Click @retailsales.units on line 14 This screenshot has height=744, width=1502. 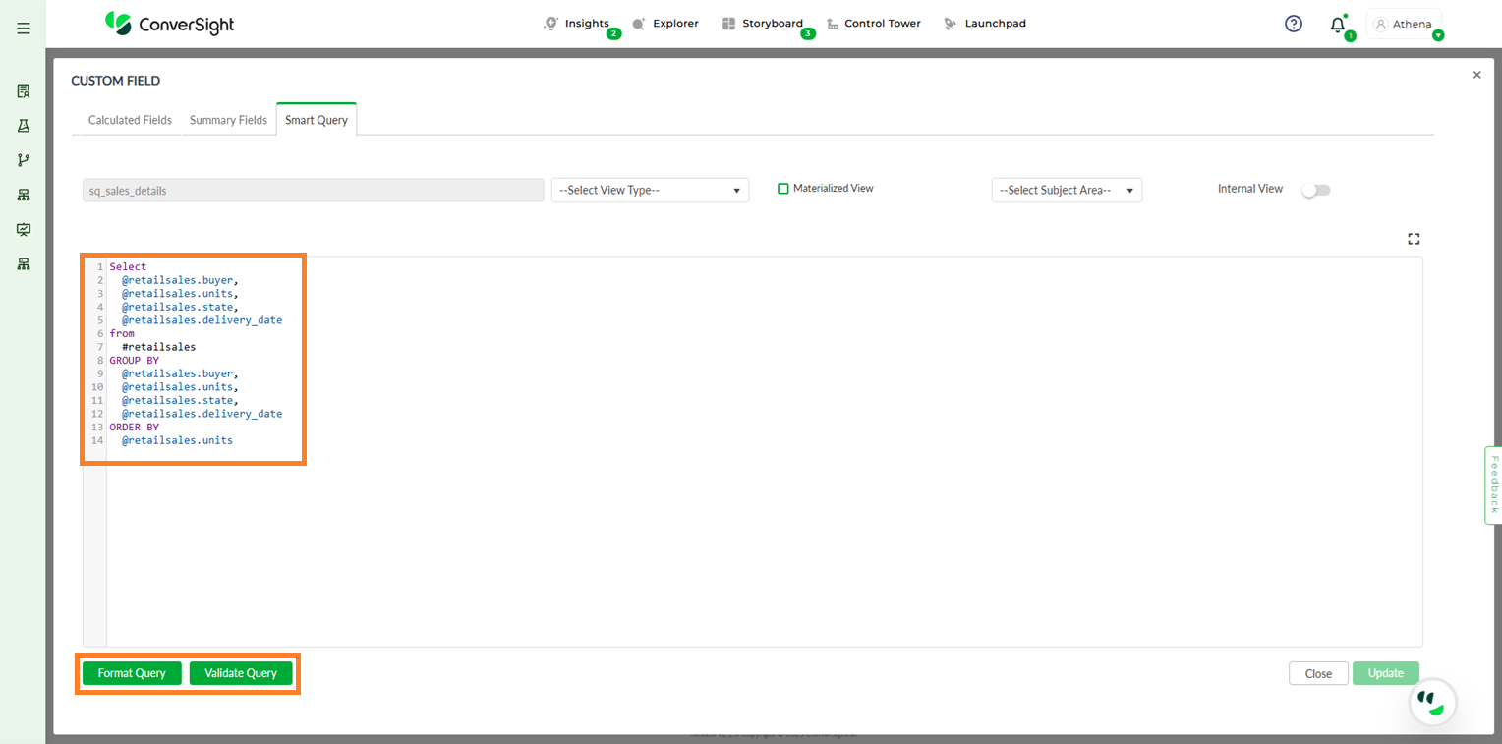point(177,440)
